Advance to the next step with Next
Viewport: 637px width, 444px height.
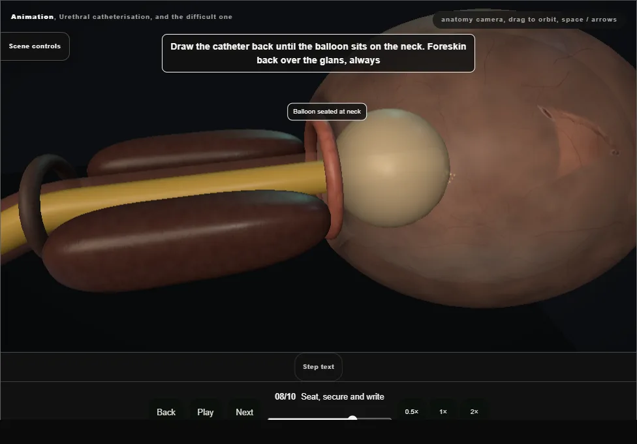pyautogui.click(x=245, y=412)
